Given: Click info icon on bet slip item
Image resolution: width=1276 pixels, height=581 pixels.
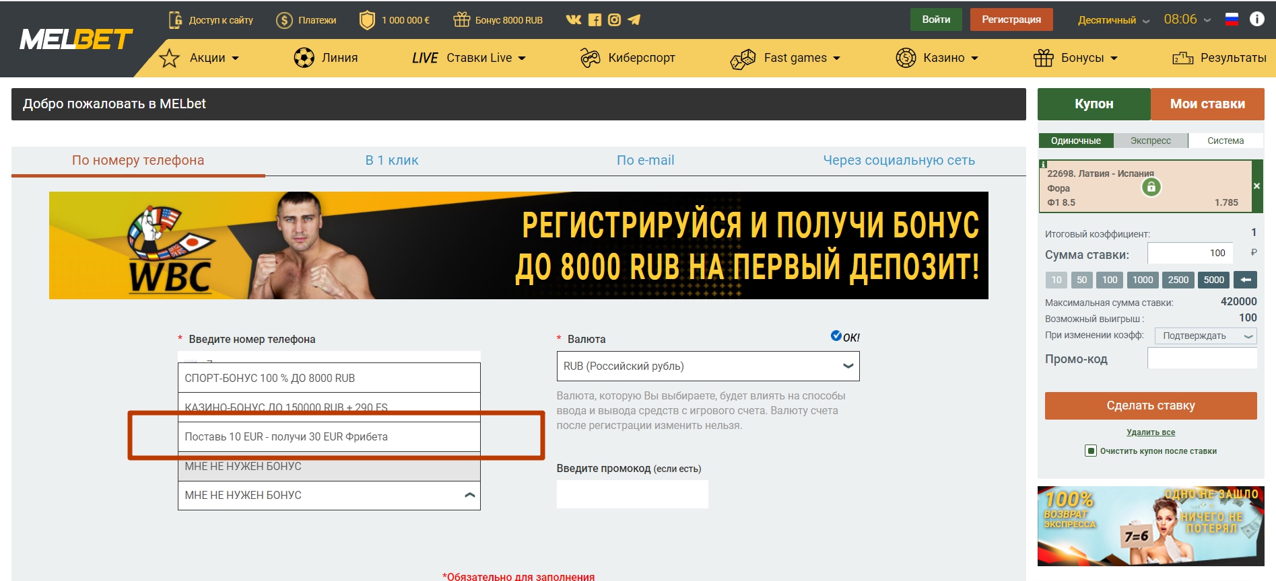Looking at the screenshot, I should coord(1043,164).
